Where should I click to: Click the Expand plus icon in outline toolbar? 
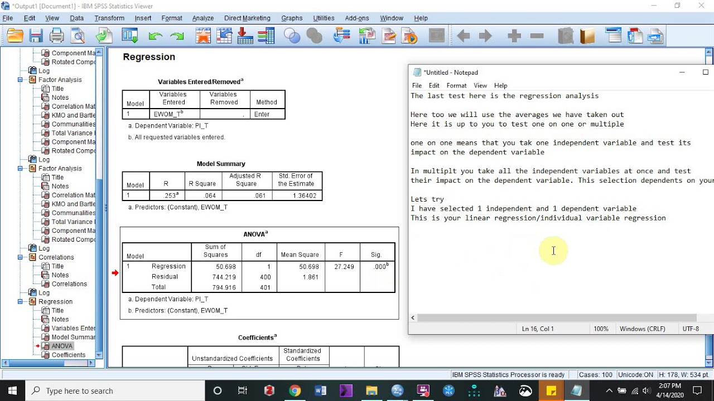[x=514, y=37]
